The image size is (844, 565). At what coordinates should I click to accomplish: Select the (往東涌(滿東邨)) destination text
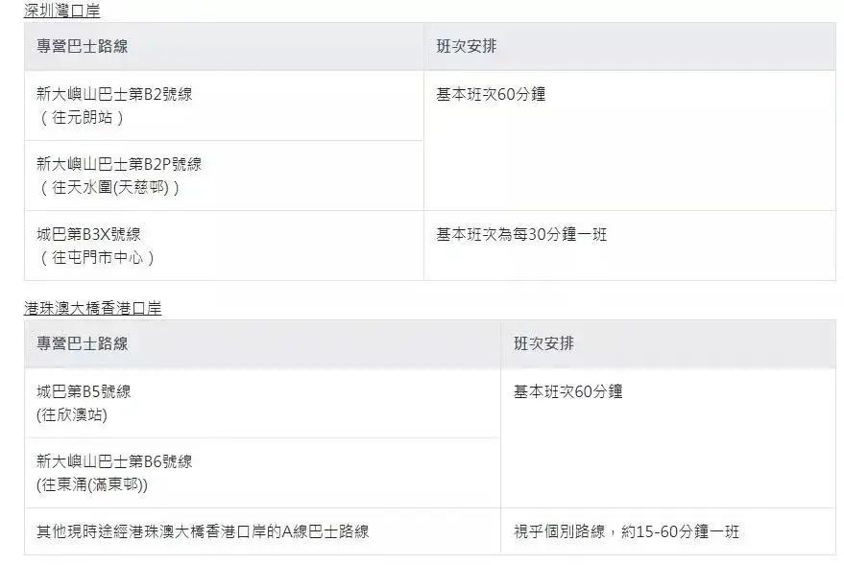click(x=92, y=485)
